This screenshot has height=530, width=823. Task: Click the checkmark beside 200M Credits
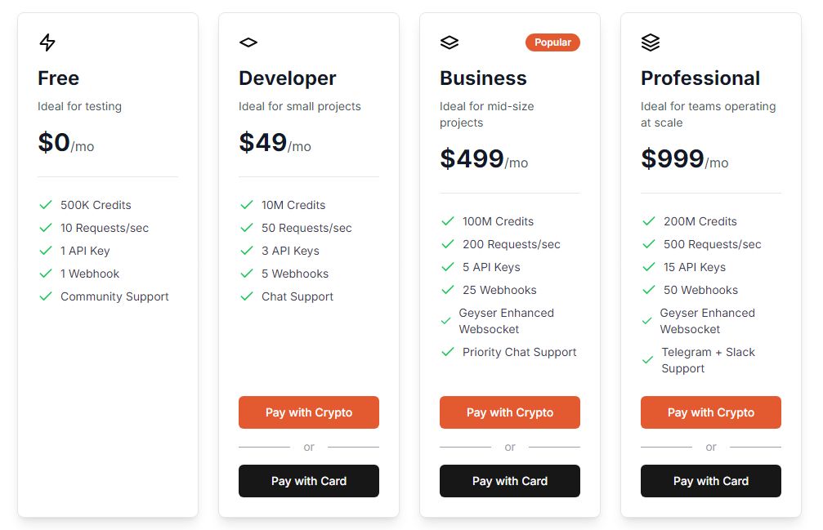[x=649, y=221]
